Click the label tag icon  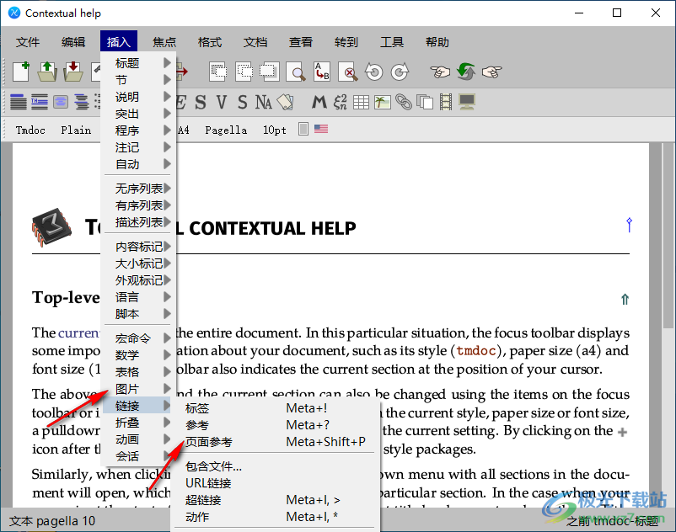[285, 103]
